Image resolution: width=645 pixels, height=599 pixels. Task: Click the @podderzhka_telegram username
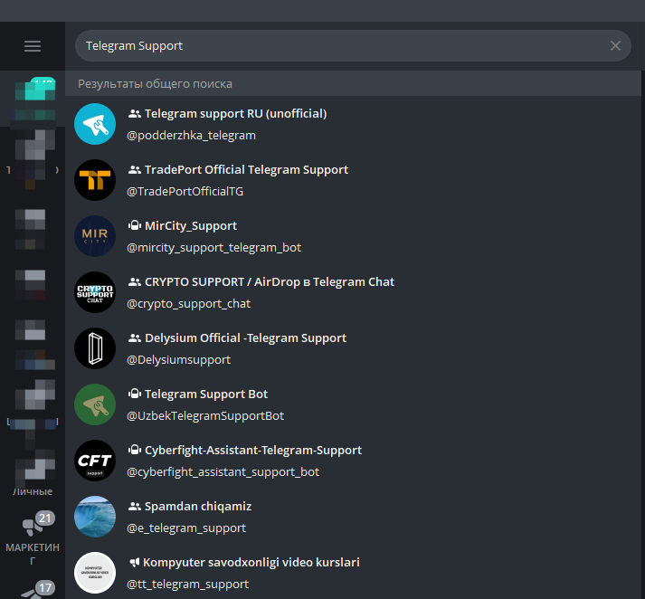(191, 136)
